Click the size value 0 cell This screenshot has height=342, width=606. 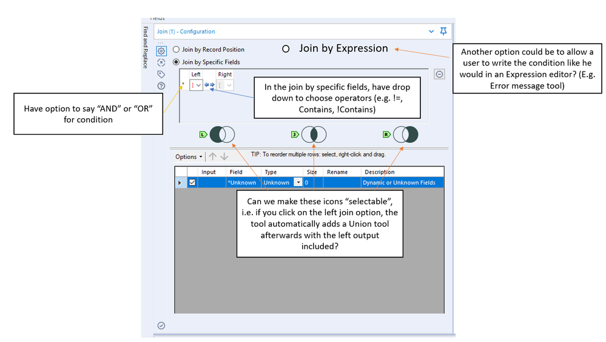pos(313,183)
